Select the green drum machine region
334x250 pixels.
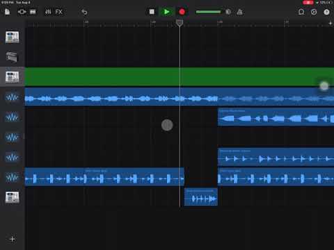180,76
